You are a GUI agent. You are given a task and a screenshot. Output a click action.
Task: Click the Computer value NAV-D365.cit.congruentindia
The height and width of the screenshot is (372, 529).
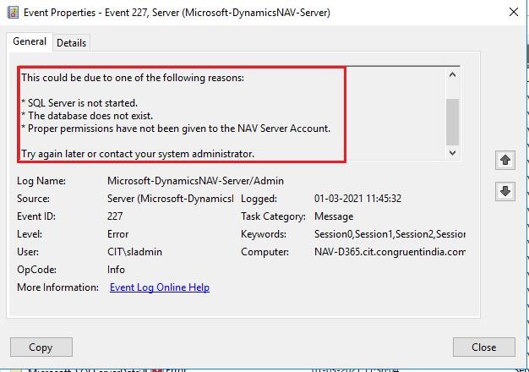[390, 252]
